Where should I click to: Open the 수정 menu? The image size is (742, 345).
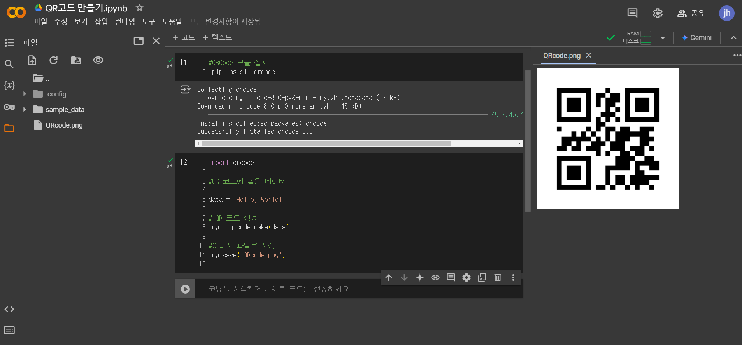pyautogui.click(x=61, y=22)
